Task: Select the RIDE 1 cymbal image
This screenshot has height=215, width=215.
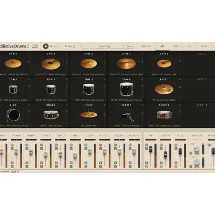Action: pyautogui.click(x=164, y=89)
